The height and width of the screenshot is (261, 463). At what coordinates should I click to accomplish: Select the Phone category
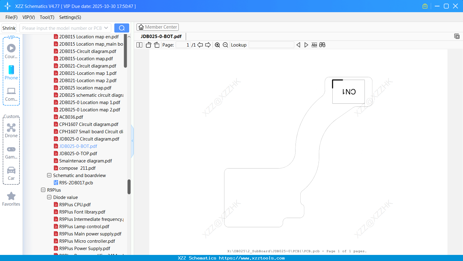(11, 72)
